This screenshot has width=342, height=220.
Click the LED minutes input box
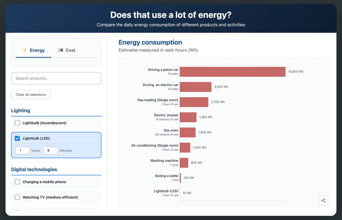[50, 151]
